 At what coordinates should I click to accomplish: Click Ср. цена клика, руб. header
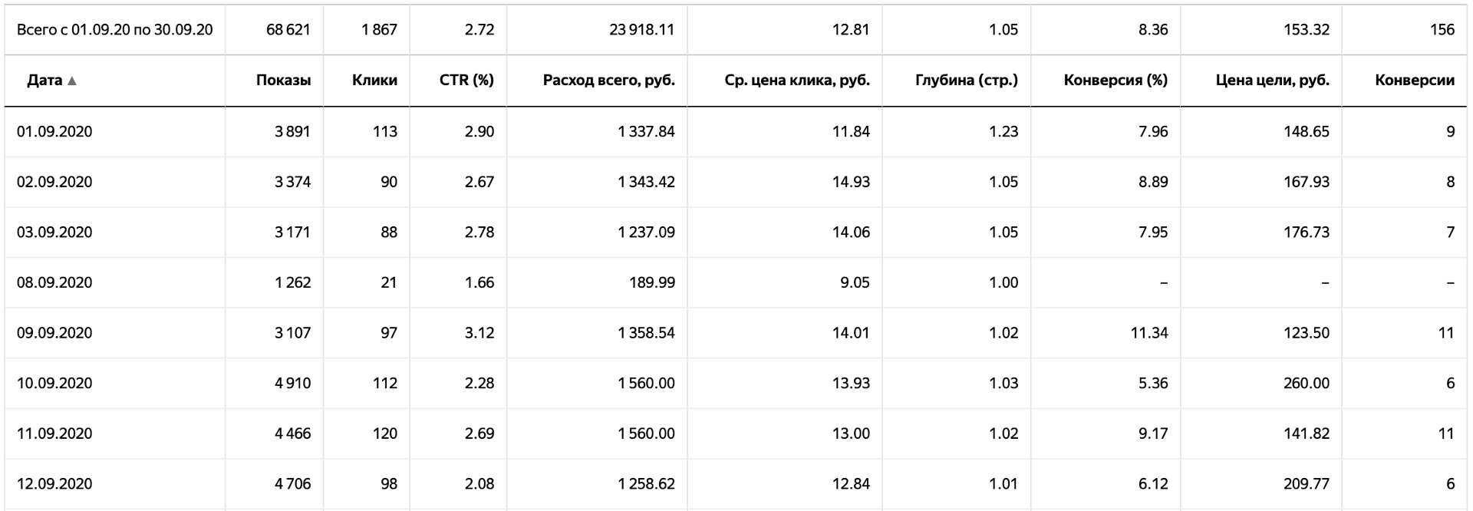[797, 80]
